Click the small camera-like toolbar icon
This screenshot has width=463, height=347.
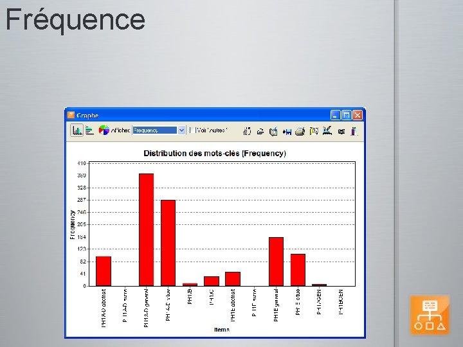tap(341, 132)
